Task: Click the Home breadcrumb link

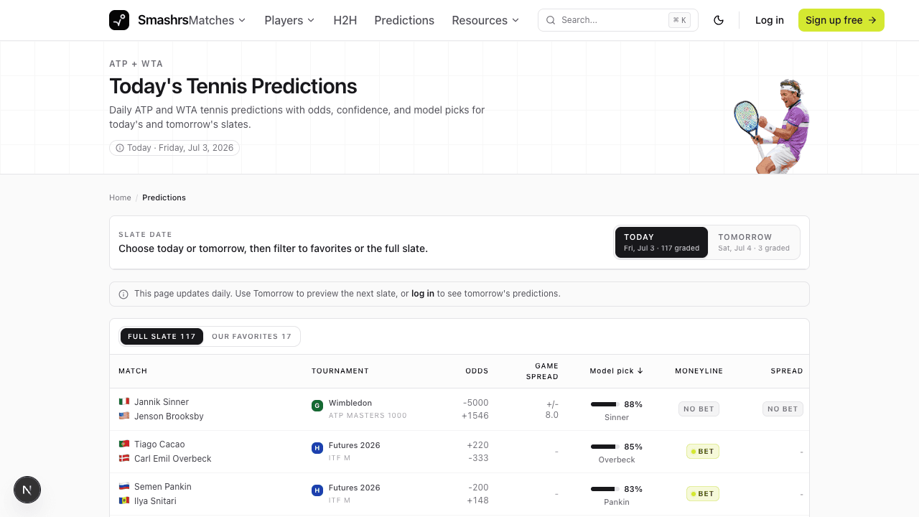Action: 120,197
